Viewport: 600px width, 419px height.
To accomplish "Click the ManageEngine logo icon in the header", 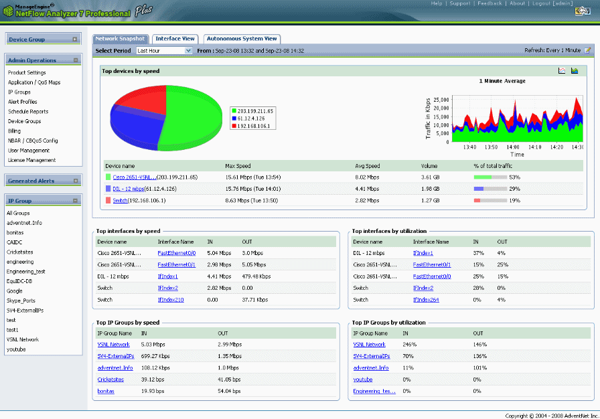I will (8, 11).
